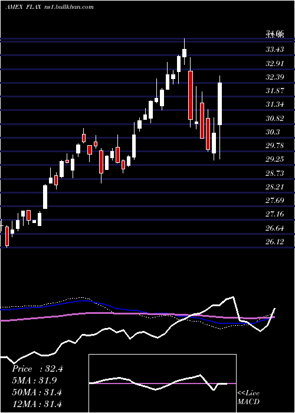Click the 30.82 price axis label

point(275,118)
